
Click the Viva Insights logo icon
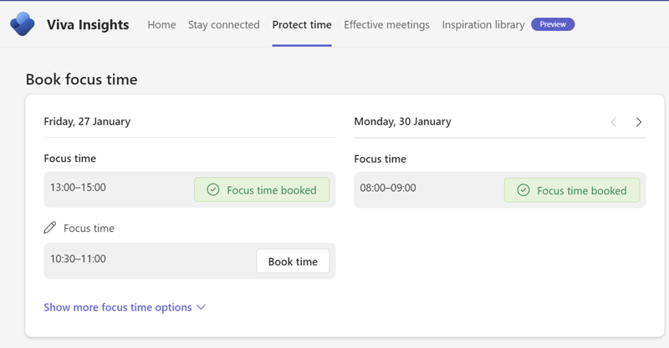(23, 24)
